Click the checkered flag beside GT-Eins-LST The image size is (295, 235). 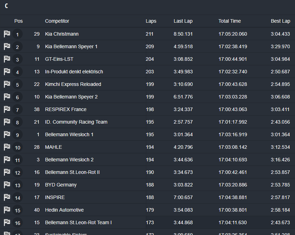[x=7, y=59]
